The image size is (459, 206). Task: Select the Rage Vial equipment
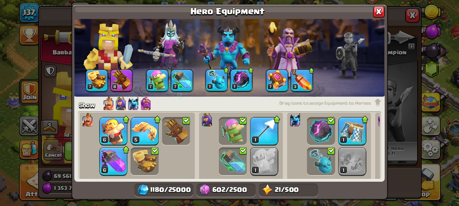pyautogui.click(x=113, y=161)
